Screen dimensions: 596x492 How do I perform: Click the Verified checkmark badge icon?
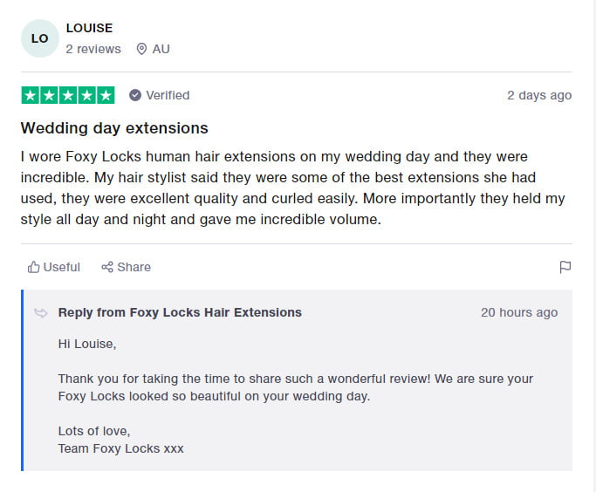tap(135, 95)
